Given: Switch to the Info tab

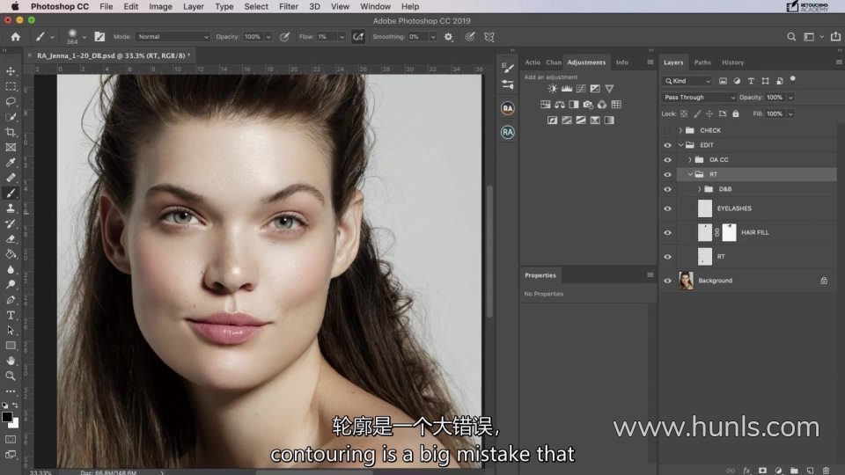Looking at the screenshot, I should tap(622, 62).
